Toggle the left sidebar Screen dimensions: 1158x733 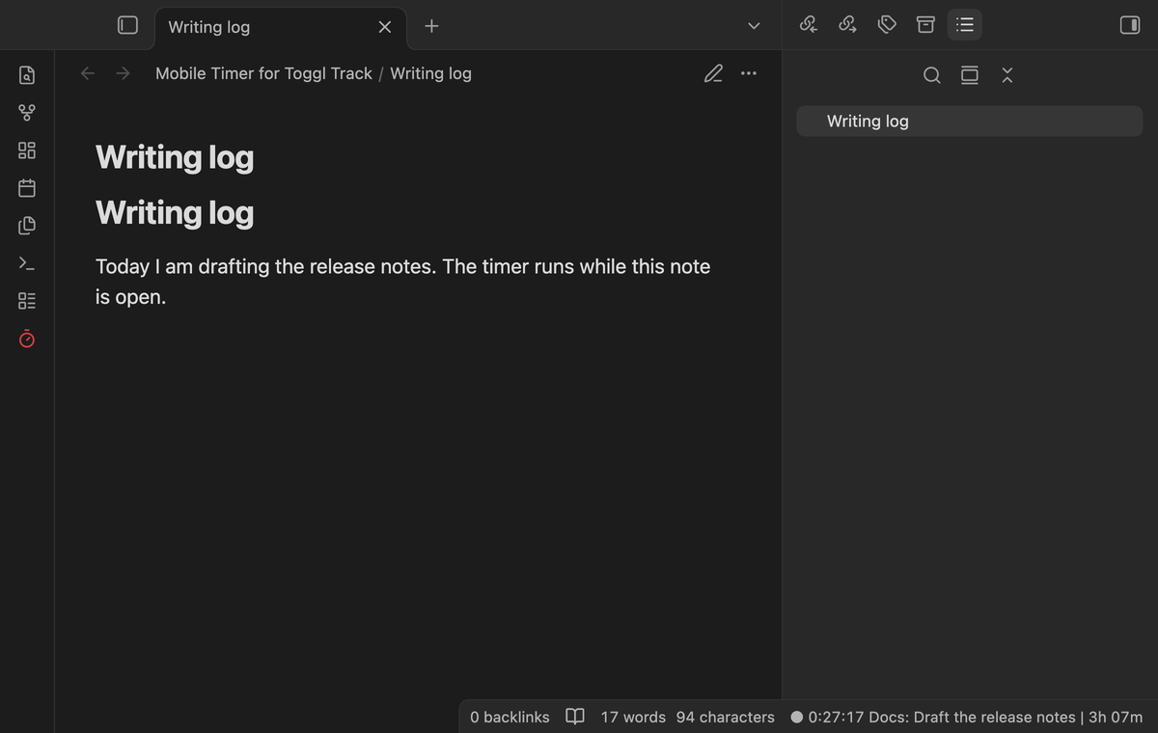coord(127,26)
